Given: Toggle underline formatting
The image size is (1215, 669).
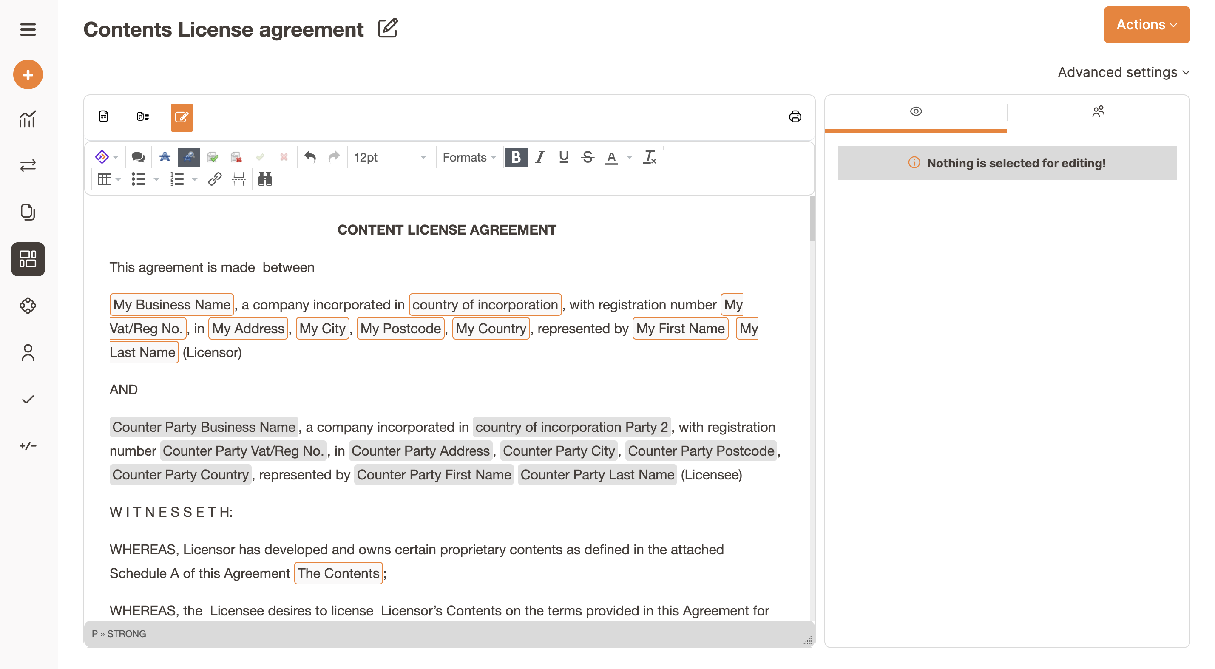Looking at the screenshot, I should tap(564, 157).
